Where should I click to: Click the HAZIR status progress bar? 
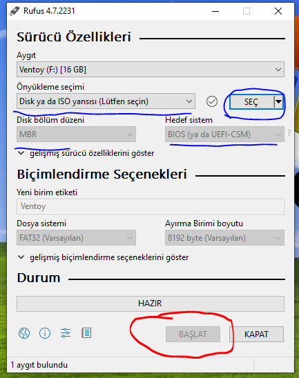click(151, 304)
